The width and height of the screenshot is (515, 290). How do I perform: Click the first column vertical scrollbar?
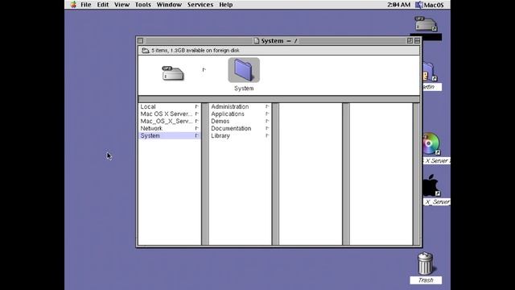point(205,174)
